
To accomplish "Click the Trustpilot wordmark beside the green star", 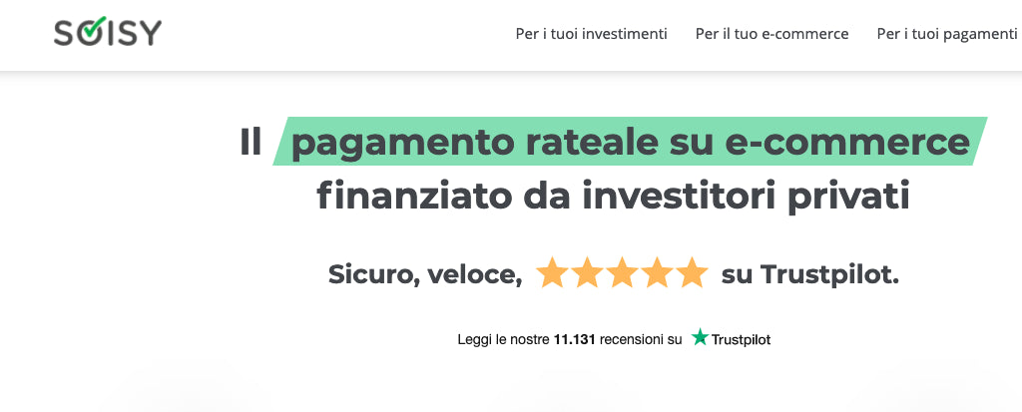I will tap(741, 339).
